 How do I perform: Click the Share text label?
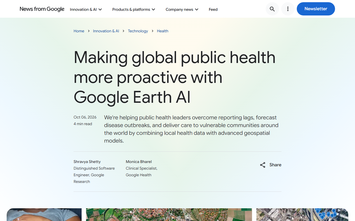tap(275, 165)
